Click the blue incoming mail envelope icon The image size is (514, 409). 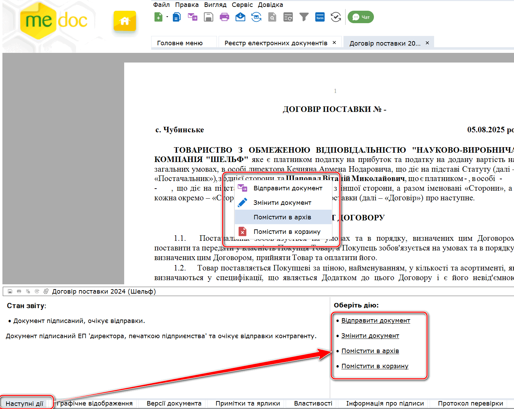240,17
